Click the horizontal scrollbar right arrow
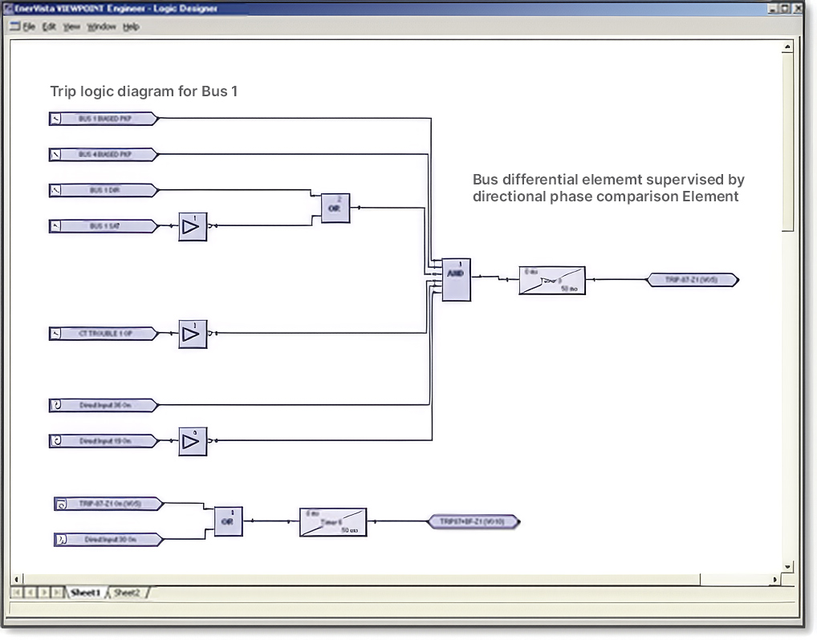817x640 pixels. tap(774, 579)
